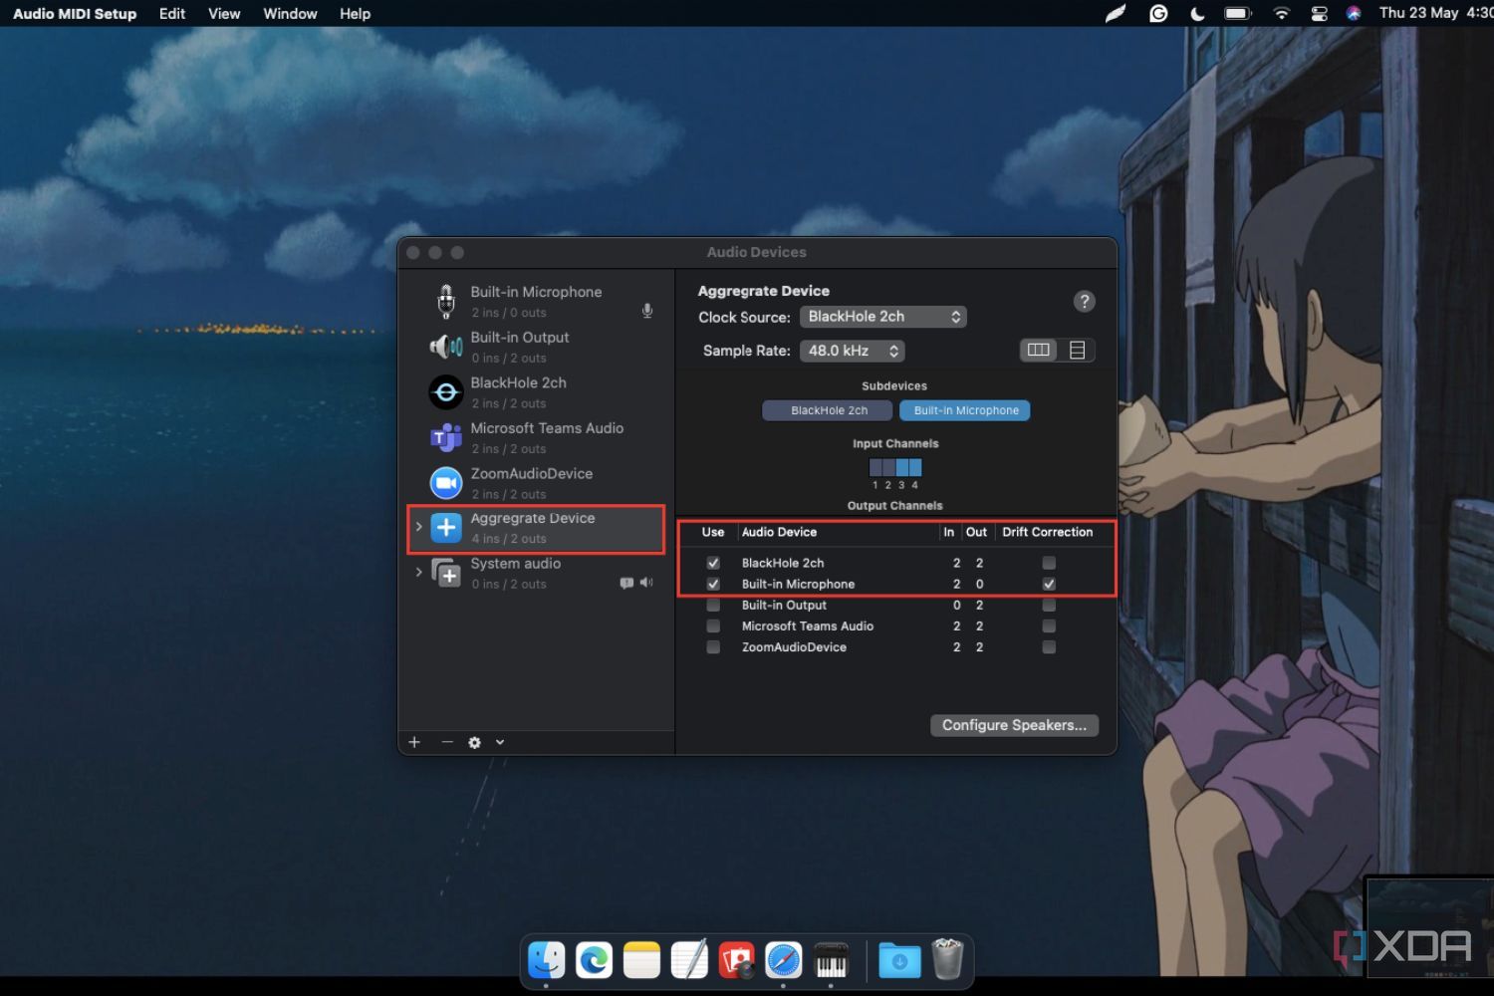Check Use for Built-in Output
Image resolution: width=1494 pixels, height=996 pixels.
[x=713, y=605]
